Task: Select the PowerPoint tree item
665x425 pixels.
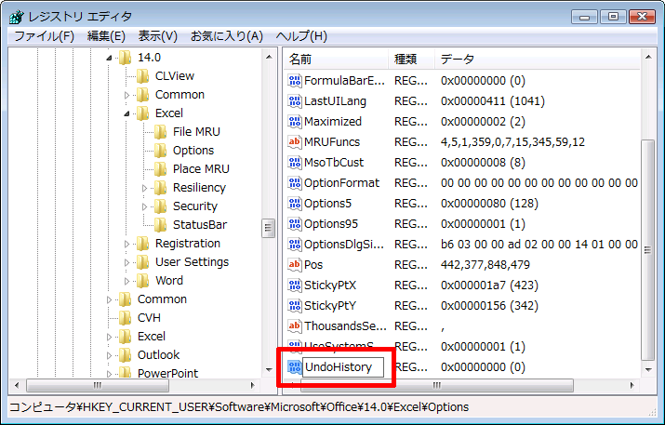Action: tap(167, 373)
